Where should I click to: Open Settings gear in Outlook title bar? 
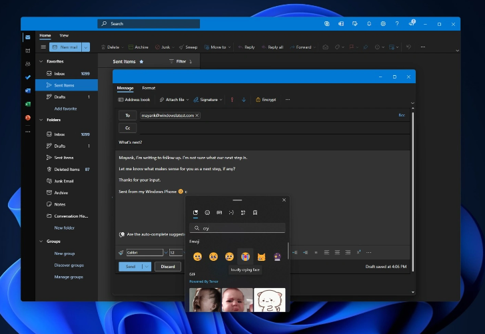tap(383, 23)
